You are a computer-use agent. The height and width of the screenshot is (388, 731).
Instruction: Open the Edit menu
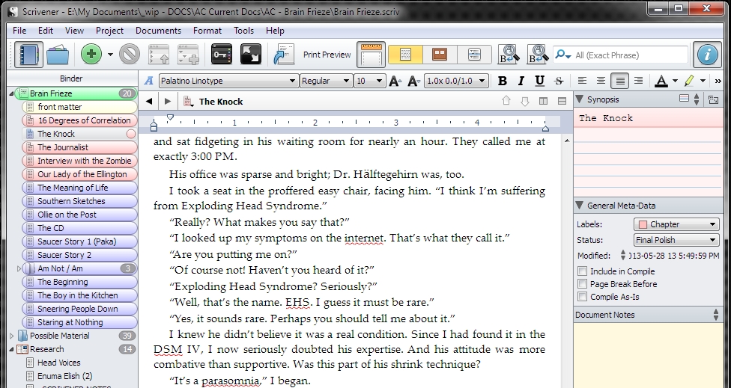[45, 30]
